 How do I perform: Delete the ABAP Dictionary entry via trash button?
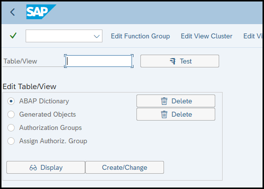point(176,101)
